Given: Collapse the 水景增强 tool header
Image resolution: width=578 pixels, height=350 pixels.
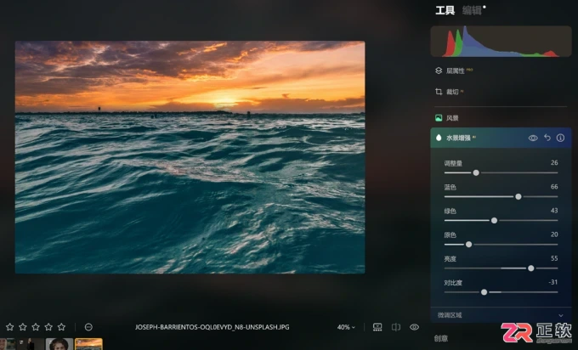Looking at the screenshot, I should (501, 138).
